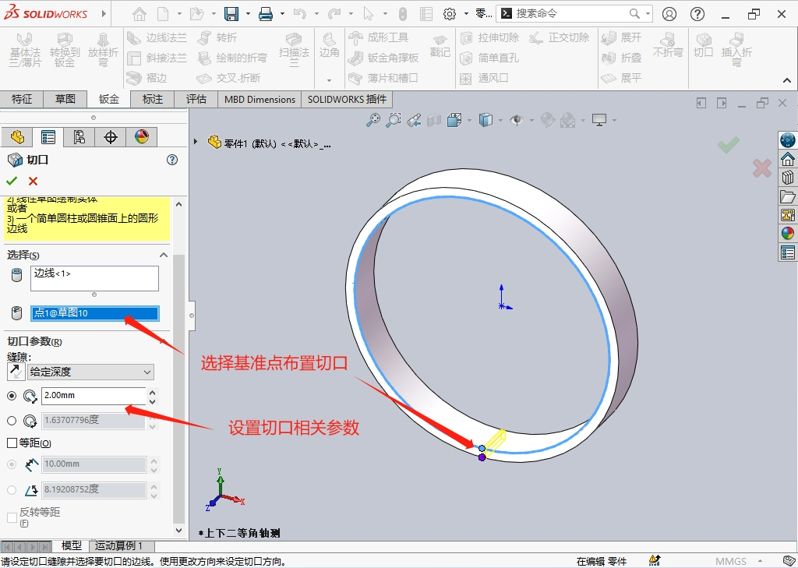Click the save disk icon
Screen dimensions: 798x568
(231, 14)
